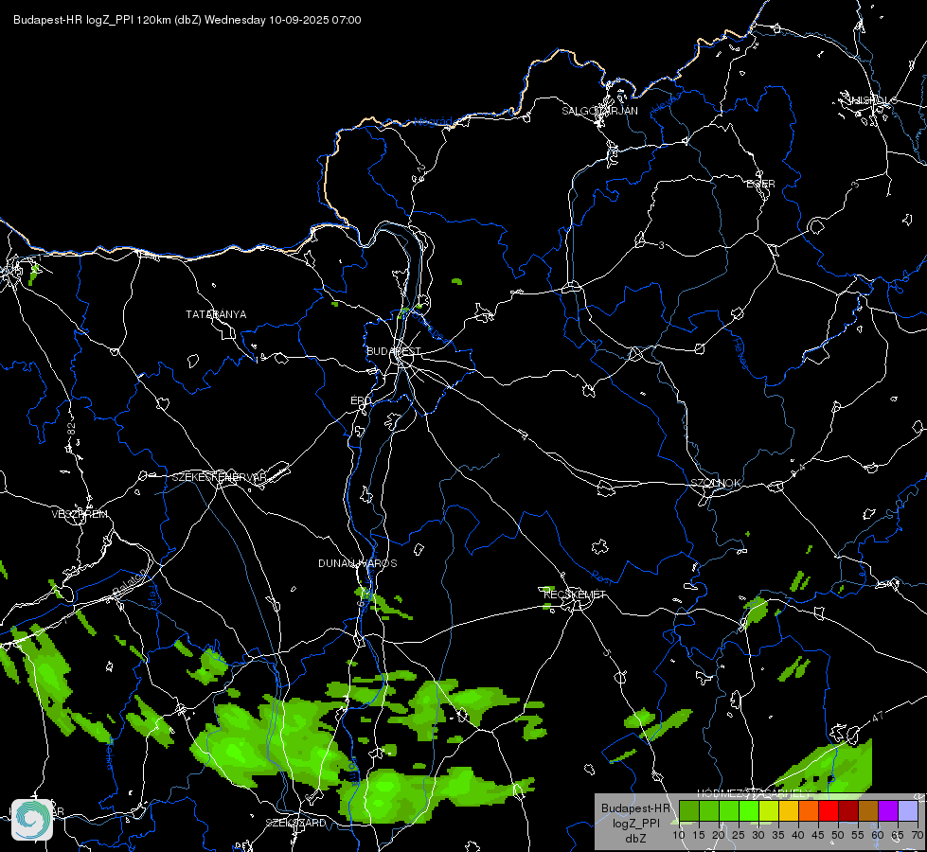Select the yellow 35-40 dBZ swatch
The width and height of the screenshot is (927, 852).
pyautogui.click(x=789, y=811)
